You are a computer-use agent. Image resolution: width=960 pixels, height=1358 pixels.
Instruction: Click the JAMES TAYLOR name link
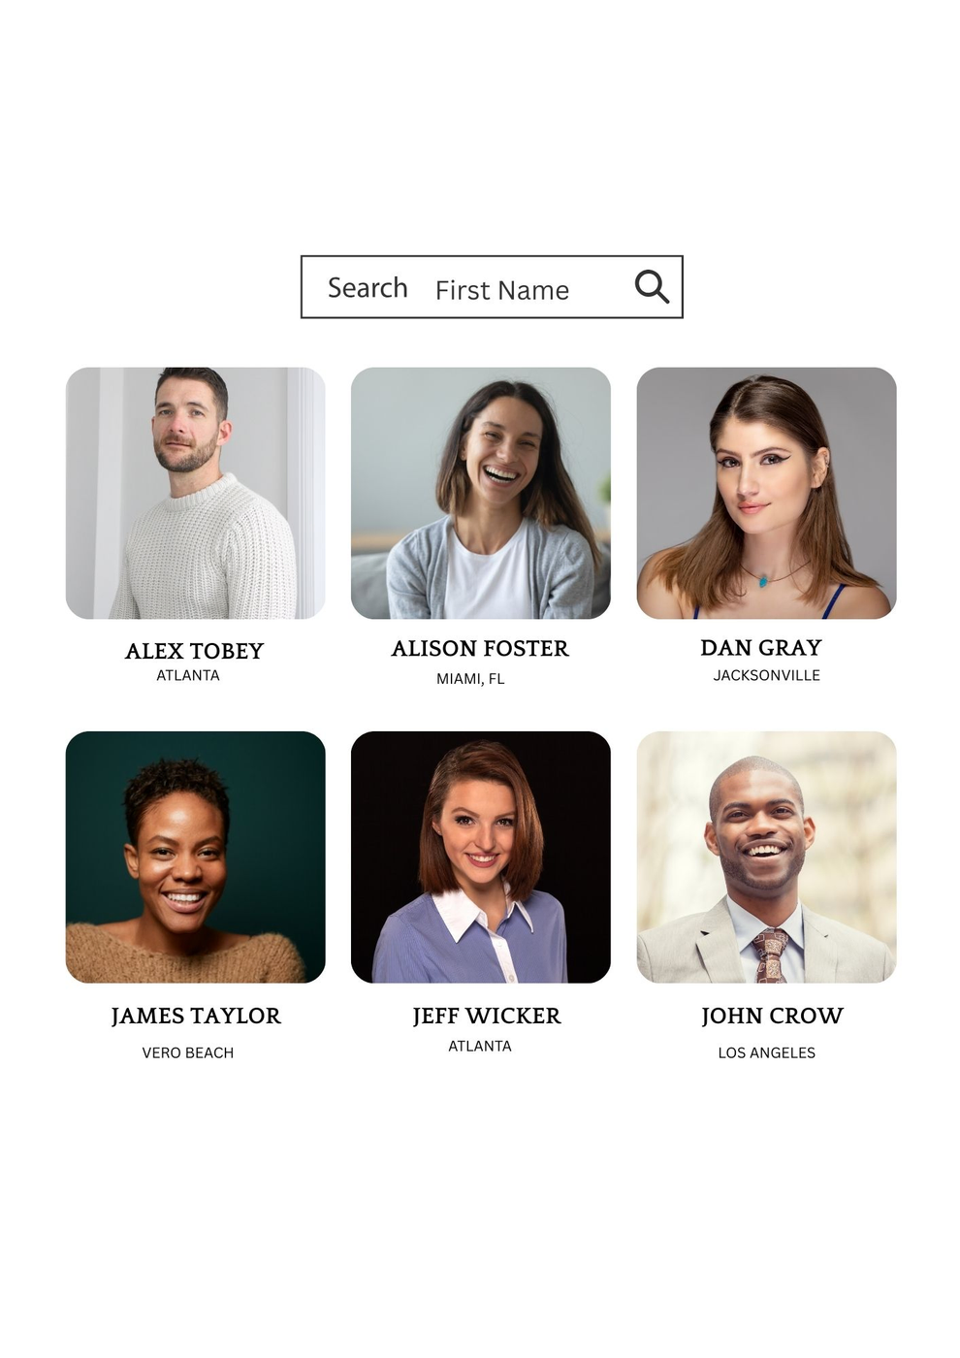tap(196, 1016)
